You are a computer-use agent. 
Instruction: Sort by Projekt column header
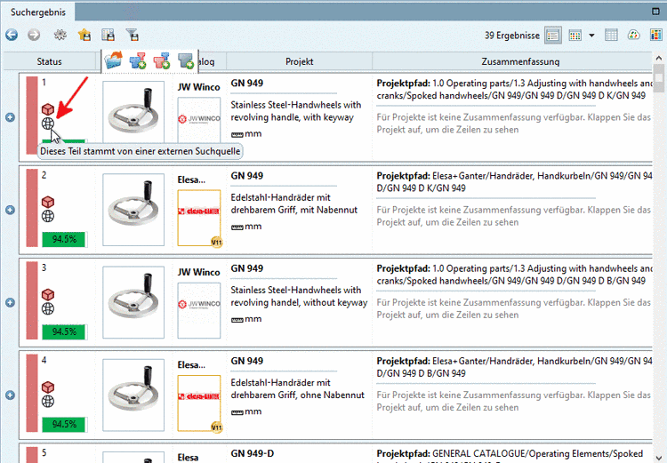tap(299, 61)
